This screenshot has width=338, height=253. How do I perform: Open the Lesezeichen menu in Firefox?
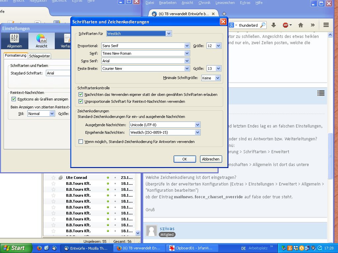225,3
